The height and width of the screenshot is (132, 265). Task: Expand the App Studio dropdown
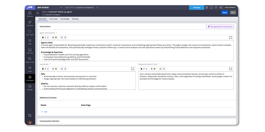pos(61,7)
